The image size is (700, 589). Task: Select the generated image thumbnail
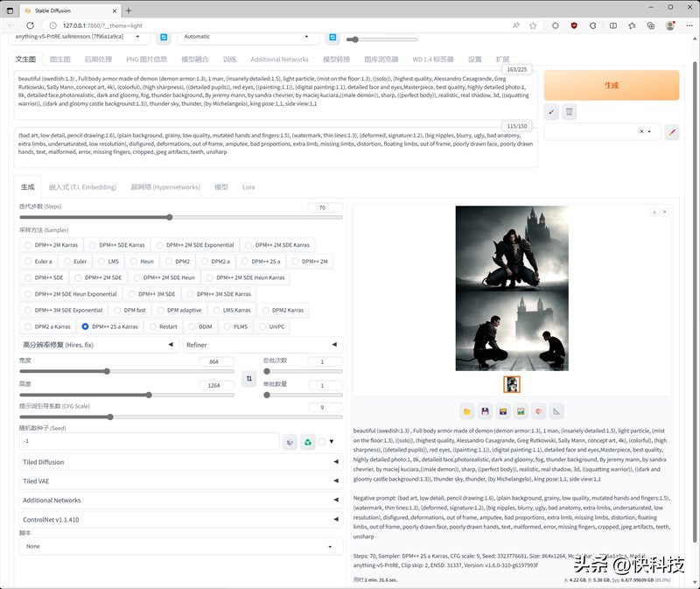coord(512,384)
